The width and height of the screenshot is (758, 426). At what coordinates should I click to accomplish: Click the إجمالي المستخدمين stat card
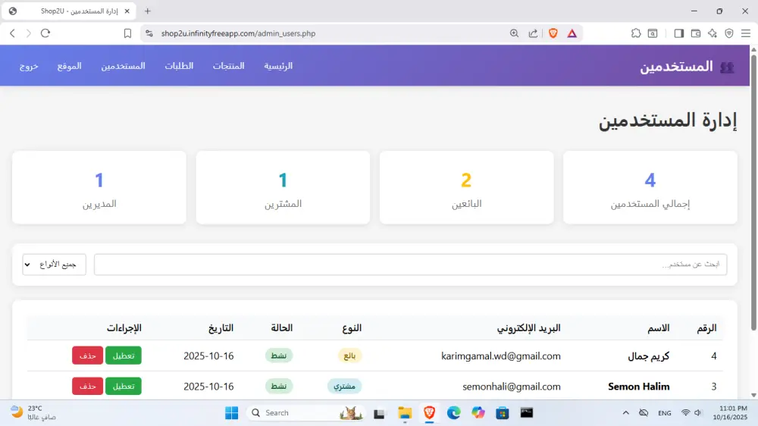[x=650, y=188]
